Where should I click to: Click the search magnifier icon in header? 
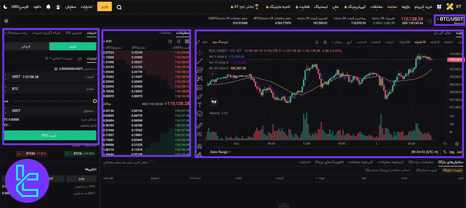pyautogui.click(x=119, y=7)
